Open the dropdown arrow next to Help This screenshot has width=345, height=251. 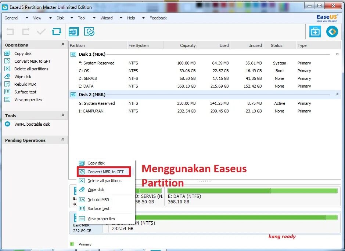[143, 18]
